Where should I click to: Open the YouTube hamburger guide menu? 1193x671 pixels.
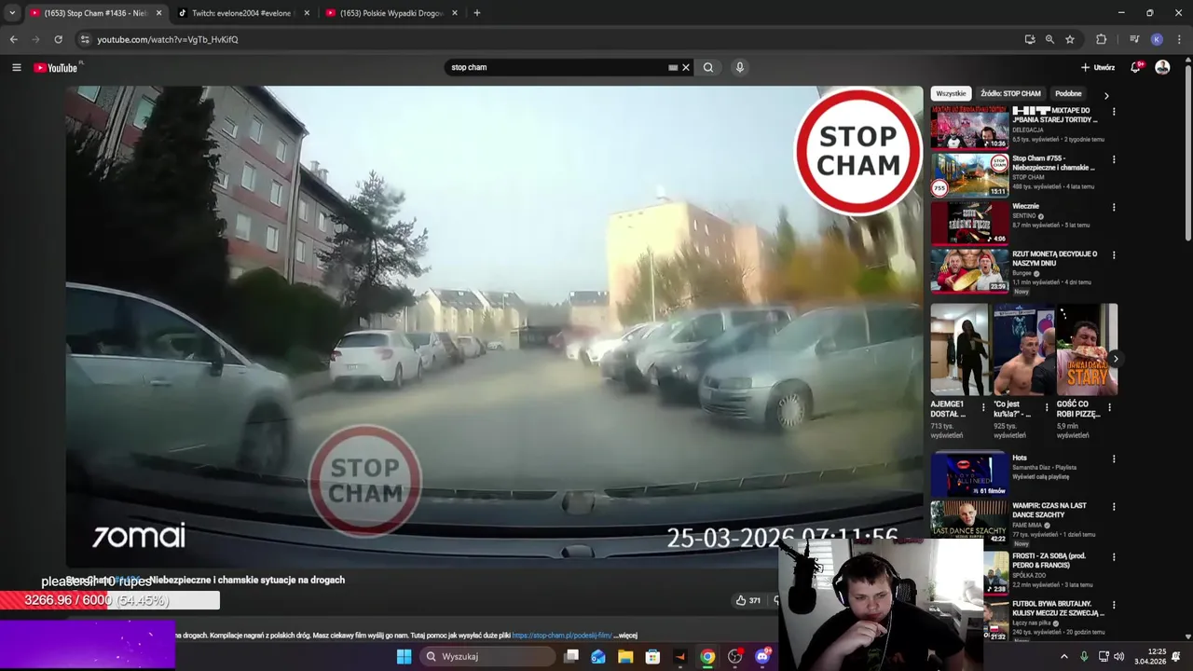[x=16, y=67]
